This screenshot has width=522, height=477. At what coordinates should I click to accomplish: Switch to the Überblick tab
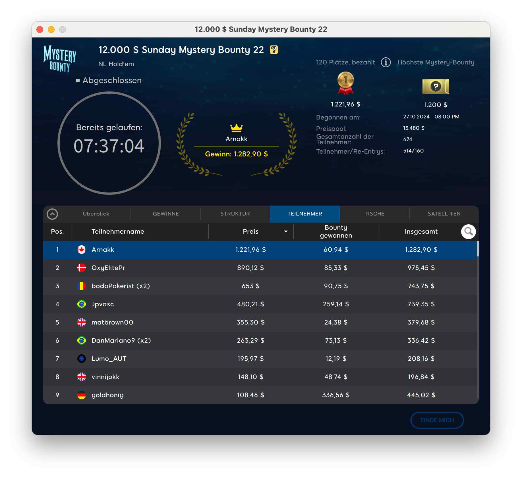[96, 214]
